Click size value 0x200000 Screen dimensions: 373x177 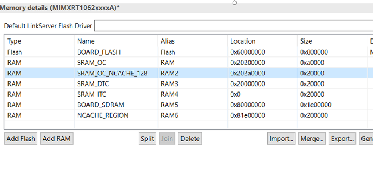[x=314, y=115]
